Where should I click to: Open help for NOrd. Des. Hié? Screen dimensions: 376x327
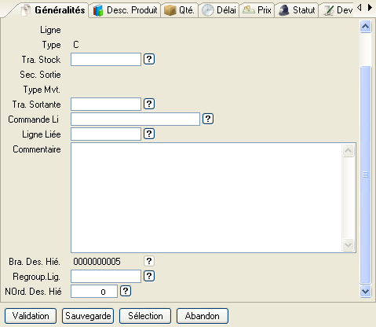pos(126,291)
